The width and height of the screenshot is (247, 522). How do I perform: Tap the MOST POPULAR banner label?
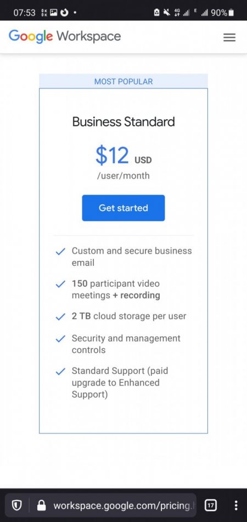tap(123, 81)
